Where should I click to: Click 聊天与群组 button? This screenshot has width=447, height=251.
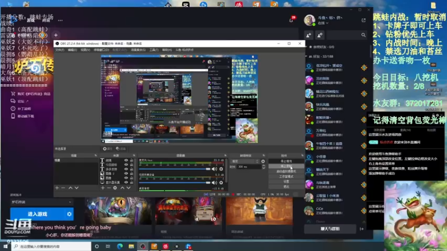click(x=330, y=229)
